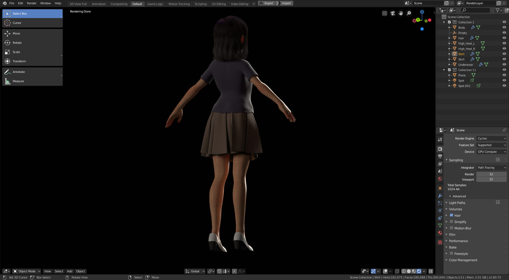Enable the Motion Blur checkbox

(451, 228)
